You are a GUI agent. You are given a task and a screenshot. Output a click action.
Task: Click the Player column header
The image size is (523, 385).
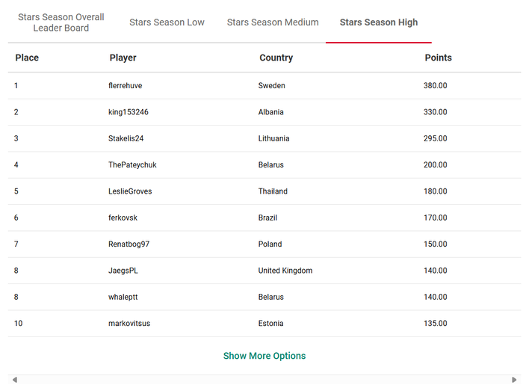(123, 58)
